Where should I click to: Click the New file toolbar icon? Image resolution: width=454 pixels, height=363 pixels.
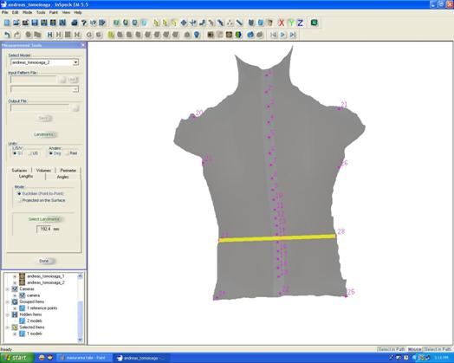point(7,23)
